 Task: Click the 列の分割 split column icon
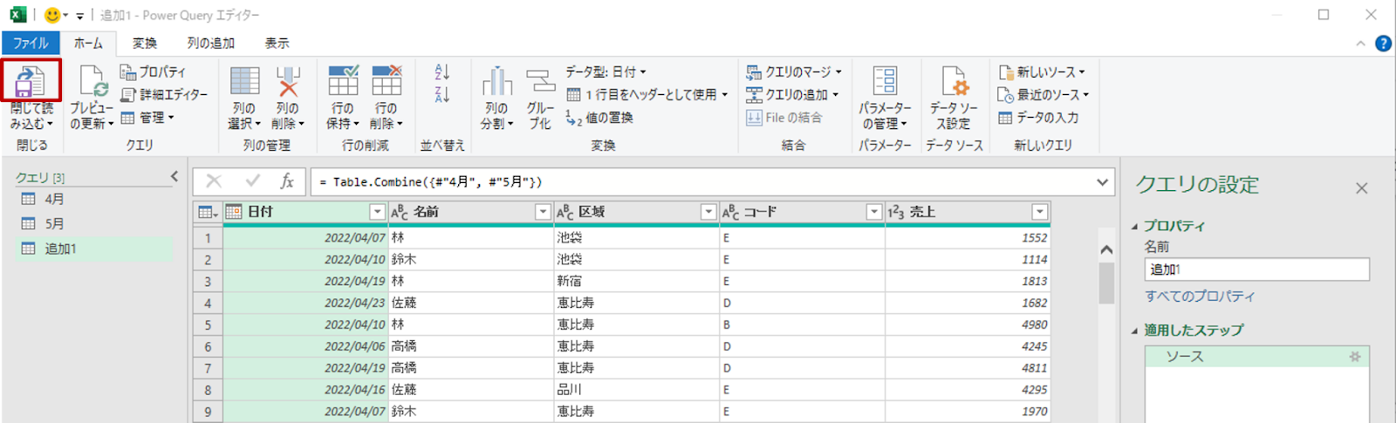tap(497, 81)
